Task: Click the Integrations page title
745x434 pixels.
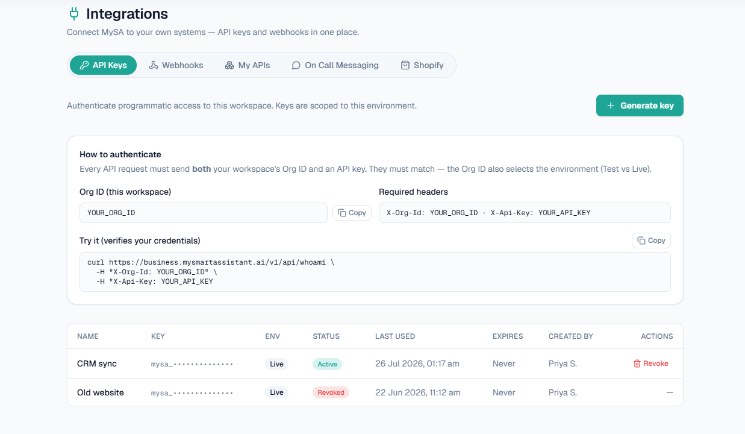Action: pos(127,13)
